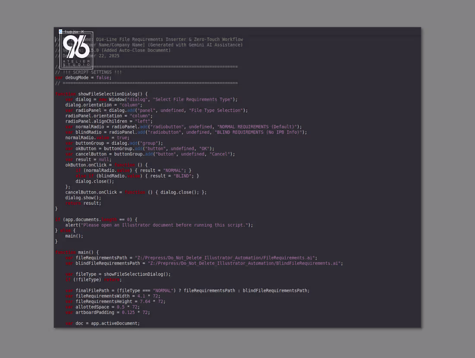
Task: Click the file icon on the editor tab
Action: click(x=60, y=31)
